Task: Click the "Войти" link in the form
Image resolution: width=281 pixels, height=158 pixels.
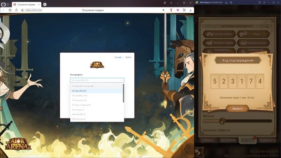Action: 128,57
